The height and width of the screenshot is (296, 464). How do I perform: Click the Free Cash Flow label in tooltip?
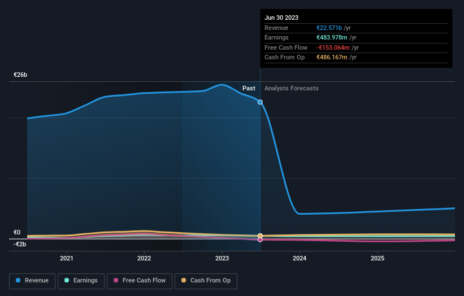[x=286, y=47]
